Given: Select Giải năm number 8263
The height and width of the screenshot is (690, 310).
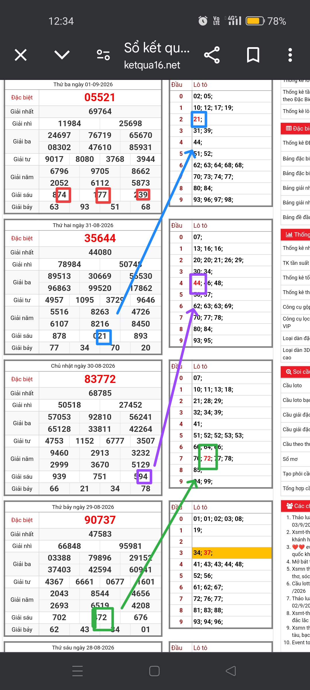Looking at the screenshot, I should (x=100, y=312).
